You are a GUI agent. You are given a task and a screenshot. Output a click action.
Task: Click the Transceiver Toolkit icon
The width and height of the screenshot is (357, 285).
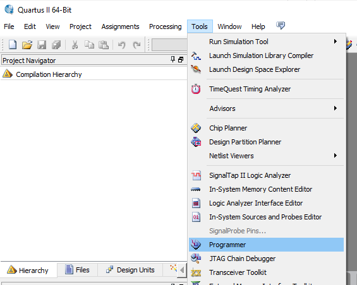196,272
